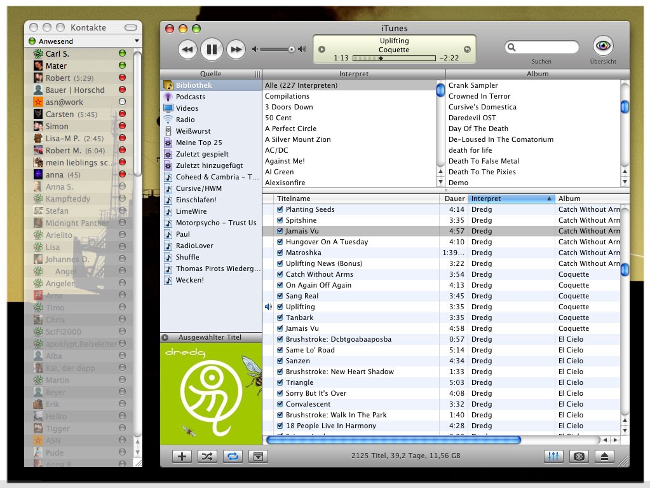Open the Zuletzt gespielt playlist
The height and width of the screenshot is (488, 650).
click(211, 154)
